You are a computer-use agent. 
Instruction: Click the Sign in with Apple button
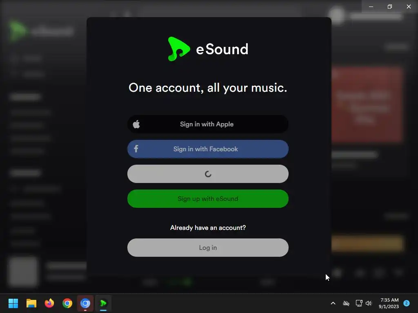pyautogui.click(x=208, y=124)
